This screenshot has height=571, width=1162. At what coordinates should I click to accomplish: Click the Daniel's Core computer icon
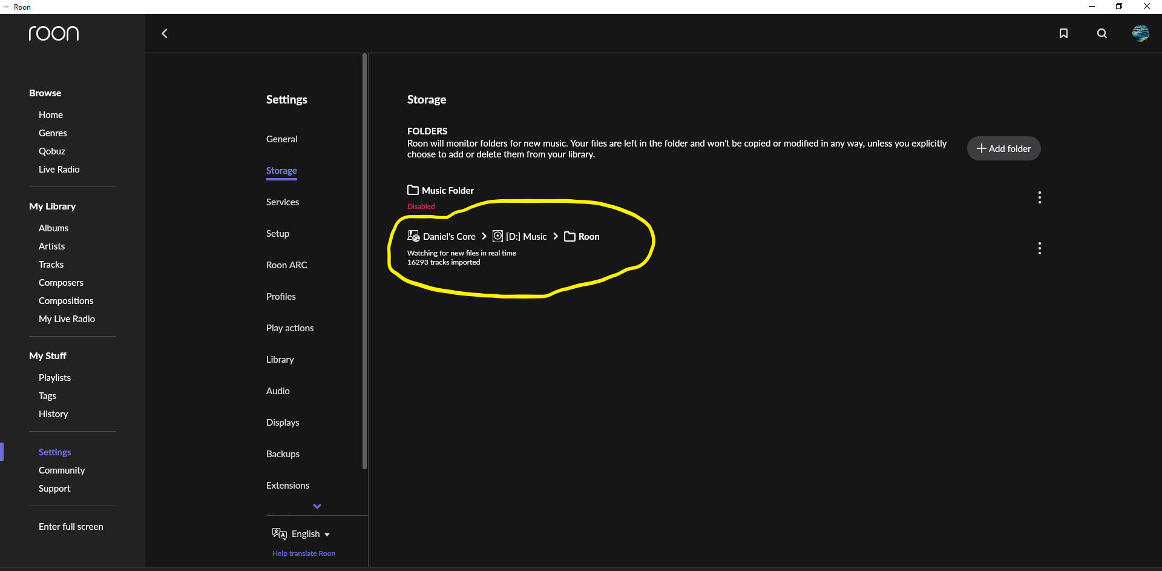coord(413,236)
